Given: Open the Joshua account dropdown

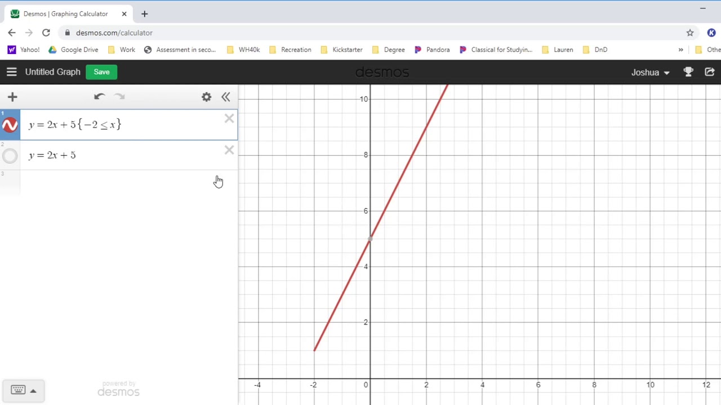Looking at the screenshot, I should pyautogui.click(x=650, y=72).
